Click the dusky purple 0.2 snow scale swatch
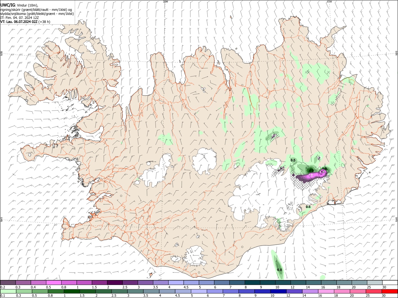 (8, 282)
